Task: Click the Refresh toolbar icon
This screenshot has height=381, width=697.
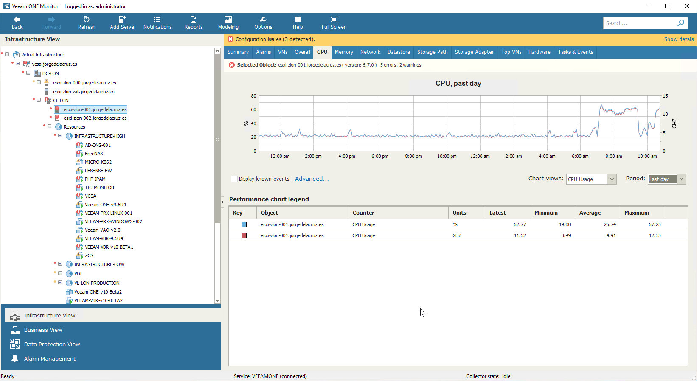Action: pyautogui.click(x=87, y=20)
